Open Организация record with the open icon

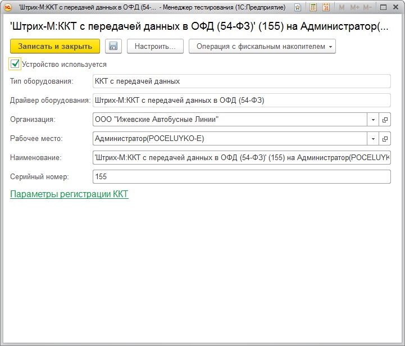(385, 120)
